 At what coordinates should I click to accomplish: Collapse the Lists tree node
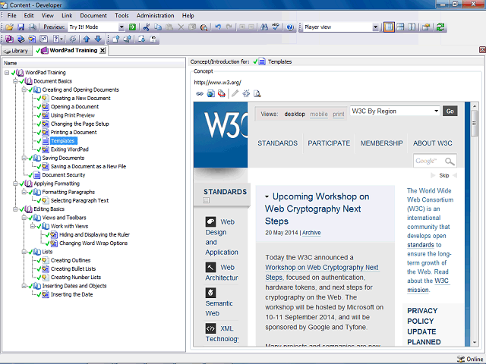click(24, 252)
